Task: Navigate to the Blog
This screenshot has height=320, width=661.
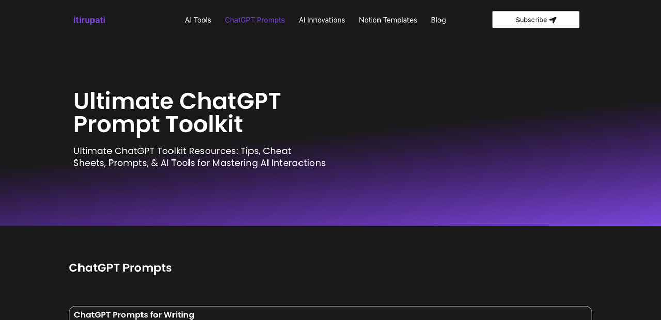Action: click(x=438, y=20)
